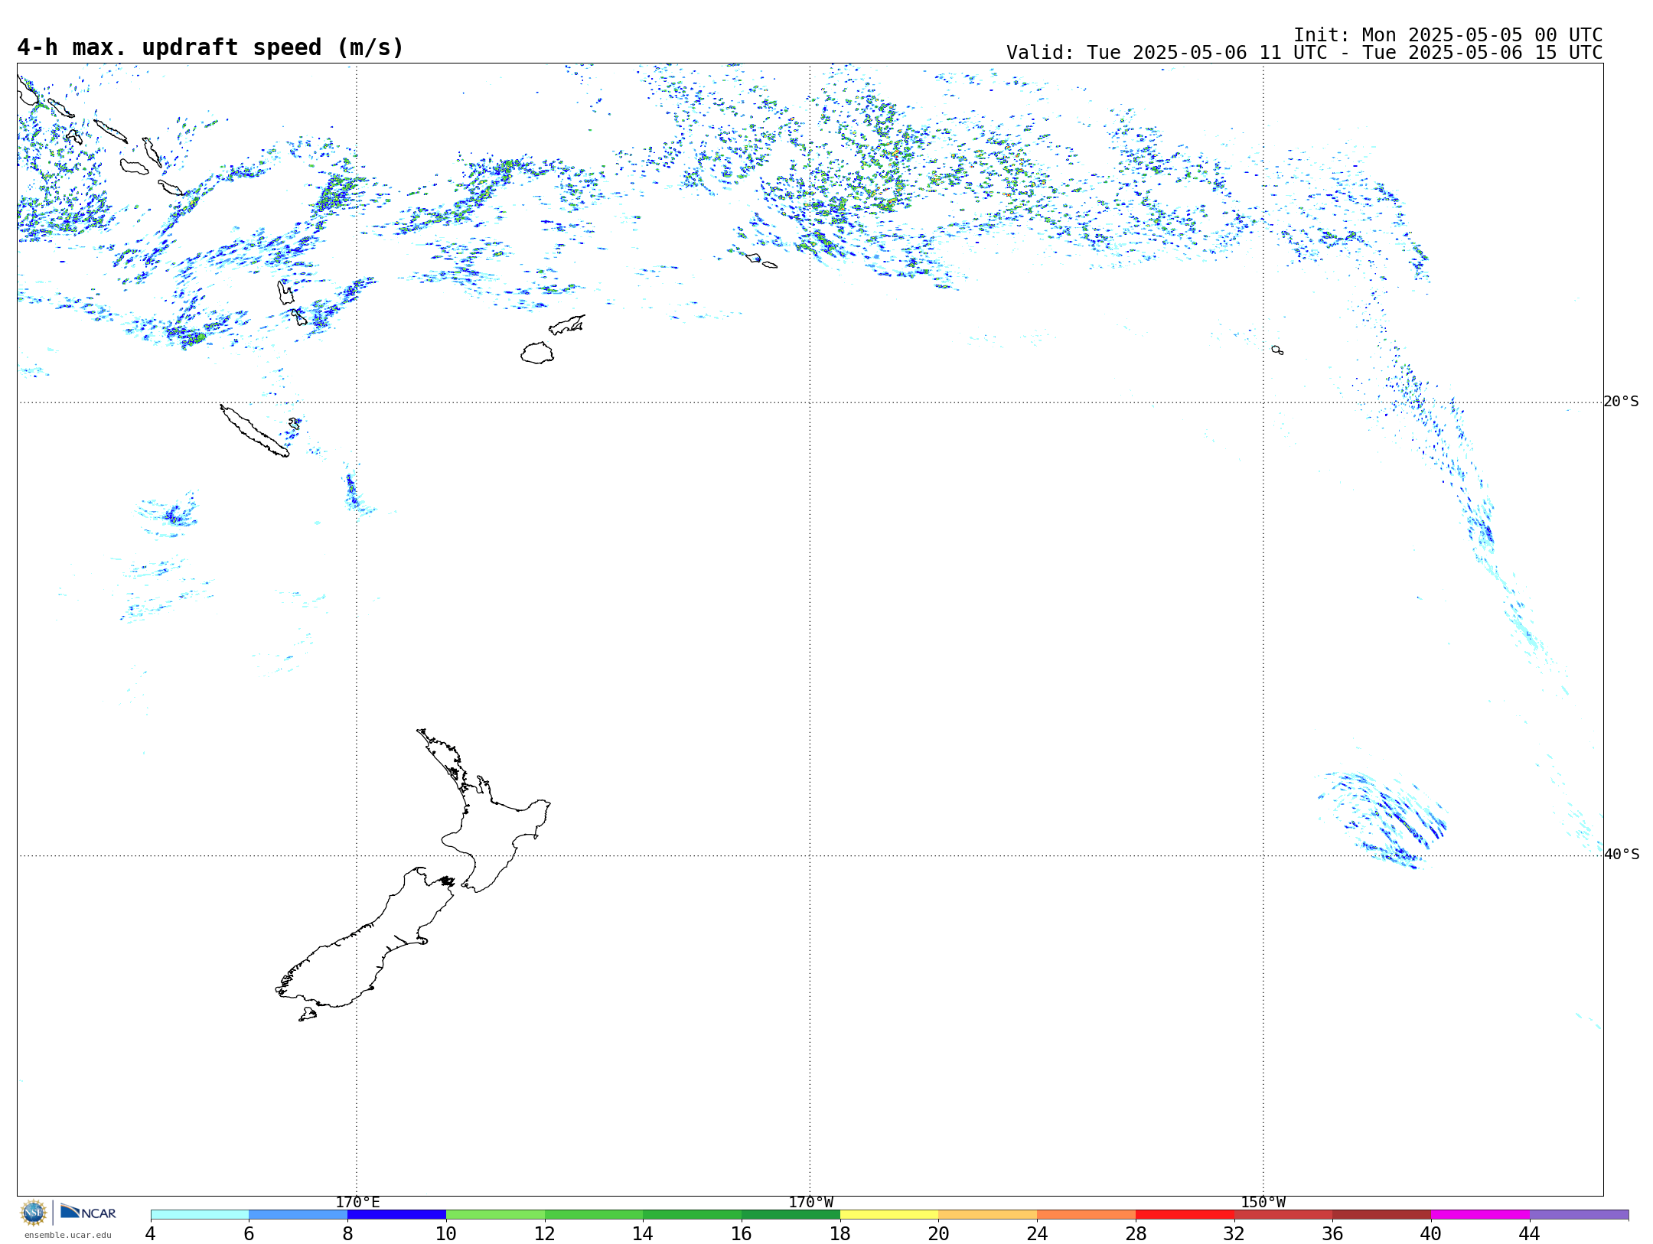Click the yellow 18-20 color swatch
The width and height of the screenshot is (1653, 1244).
[889, 1215]
